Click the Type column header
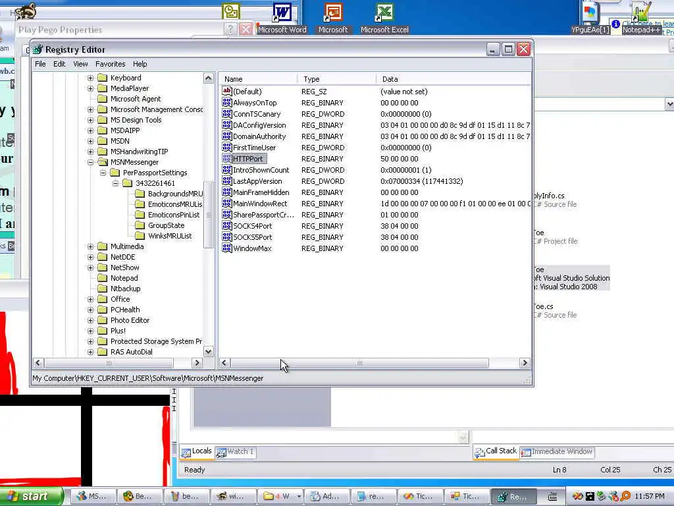The width and height of the screenshot is (674, 506). [x=337, y=79]
